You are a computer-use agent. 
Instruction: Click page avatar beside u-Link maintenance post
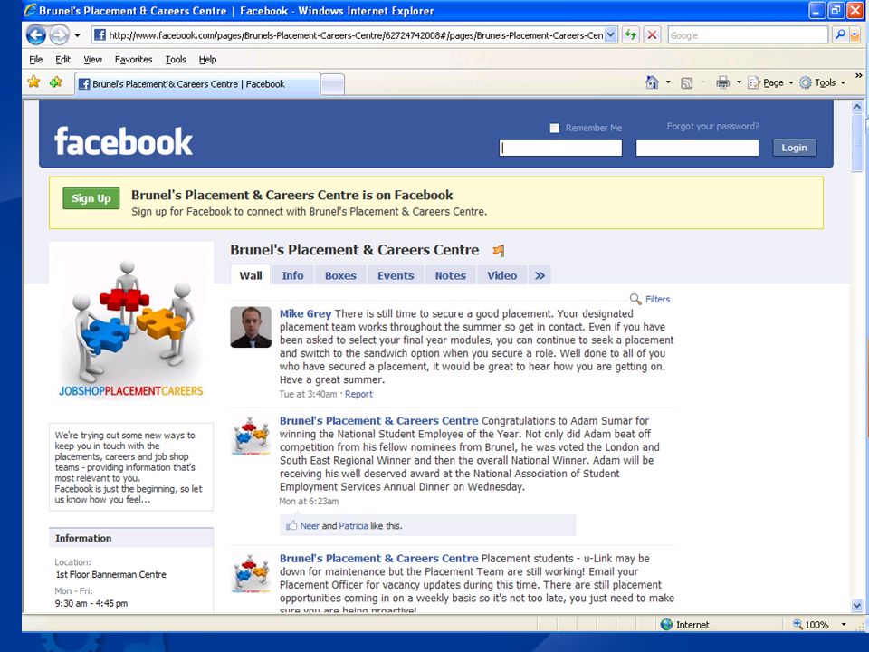coord(251,573)
